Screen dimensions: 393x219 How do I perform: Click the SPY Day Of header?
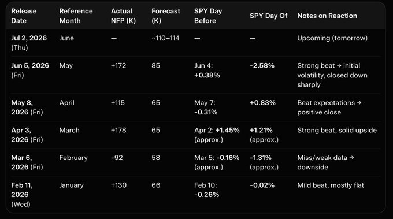[x=268, y=16]
